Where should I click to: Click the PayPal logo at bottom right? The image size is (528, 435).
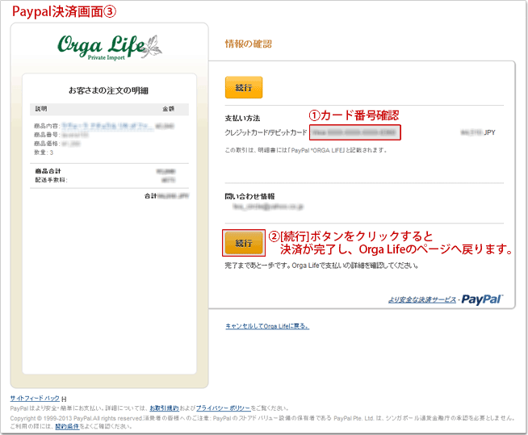point(484,300)
